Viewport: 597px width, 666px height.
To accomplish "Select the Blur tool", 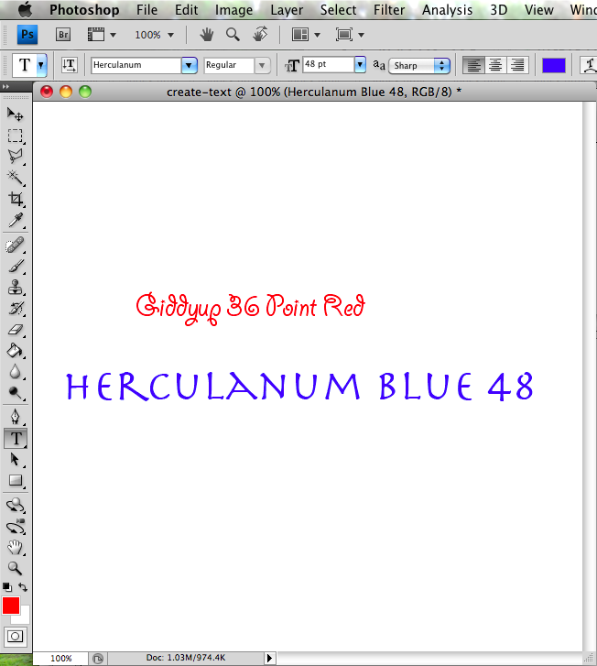I will (16, 372).
